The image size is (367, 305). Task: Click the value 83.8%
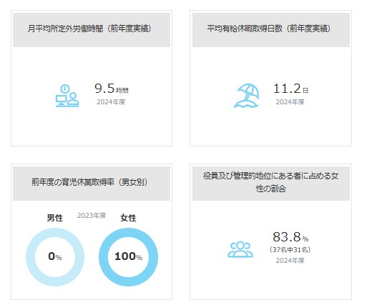[290, 237]
